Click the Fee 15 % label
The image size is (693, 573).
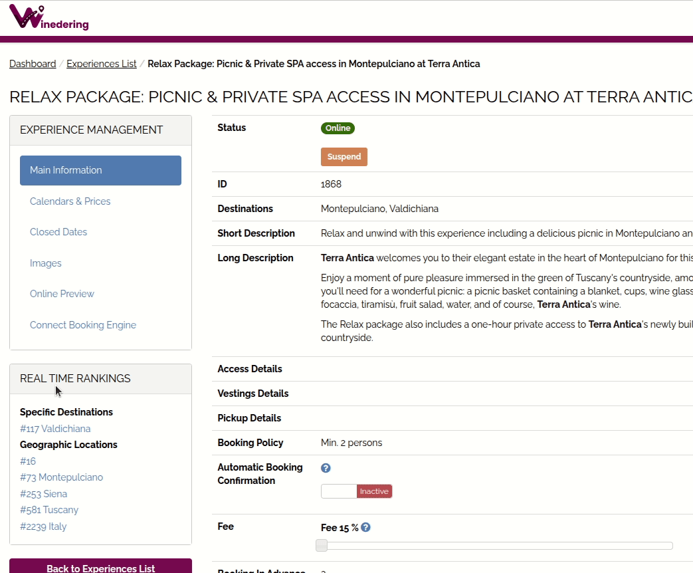(340, 527)
